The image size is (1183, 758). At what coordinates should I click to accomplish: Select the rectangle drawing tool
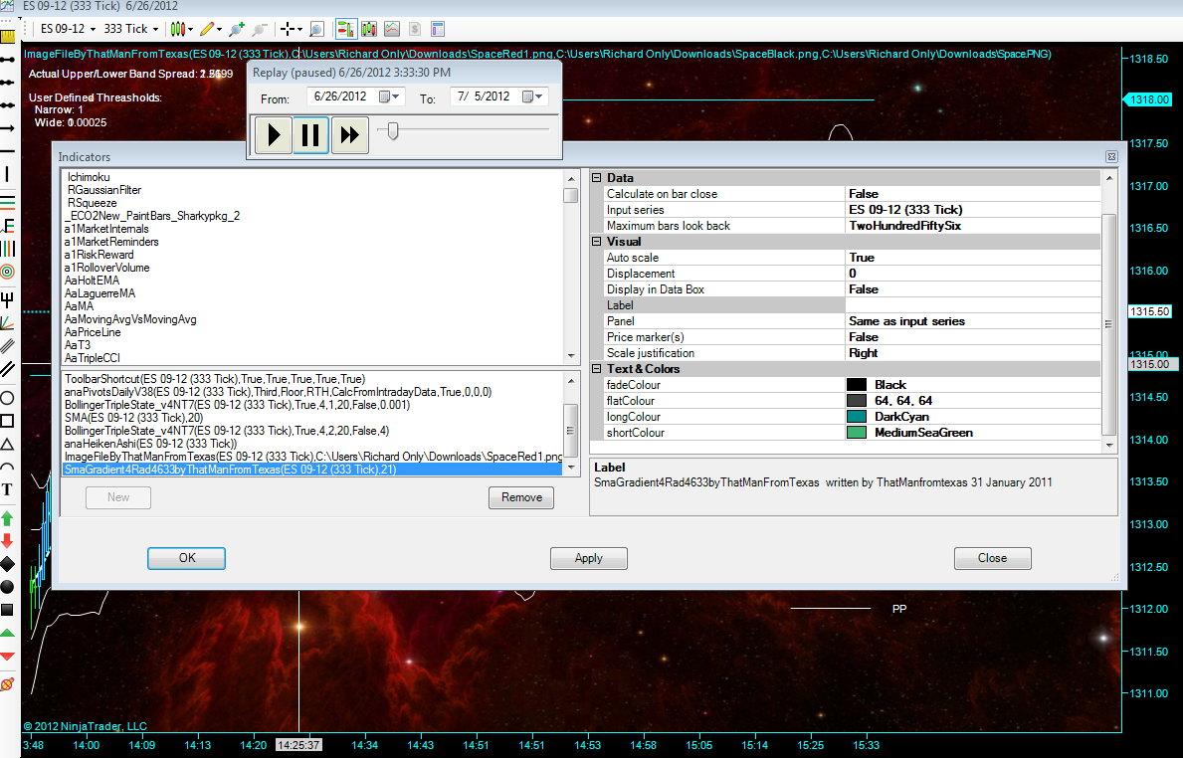[x=8, y=421]
